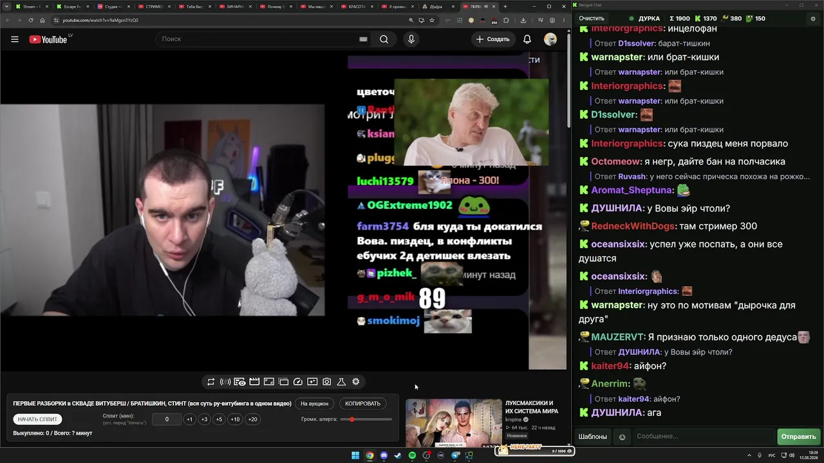The height and width of the screenshot is (463, 824).
Task: Click the НАЧАТЬ СПЛИТ button
Action: click(x=37, y=419)
